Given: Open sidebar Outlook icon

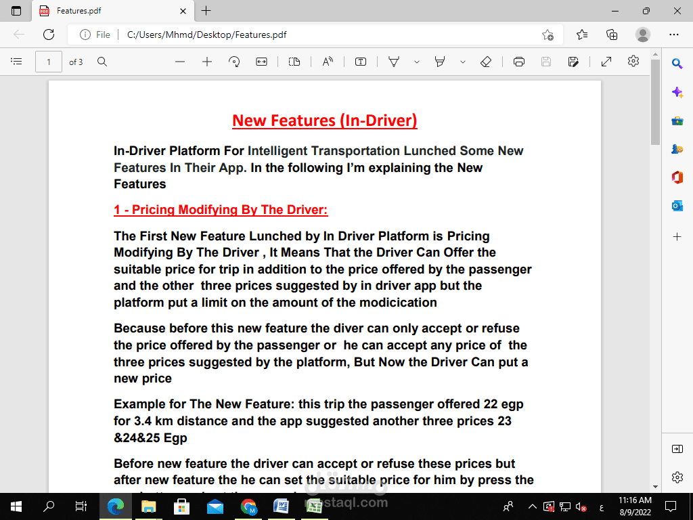Looking at the screenshot, I should coord(677,206).
